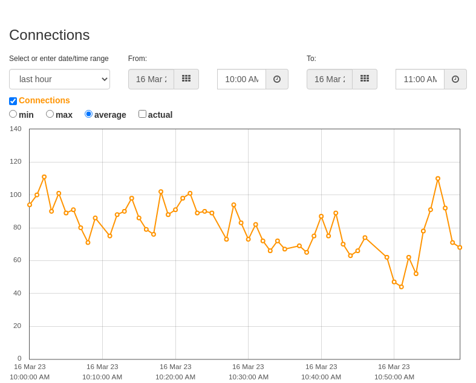Open the From time clock picker icon
This screenshot has width=476, height=383.
[x=277, y=79]
